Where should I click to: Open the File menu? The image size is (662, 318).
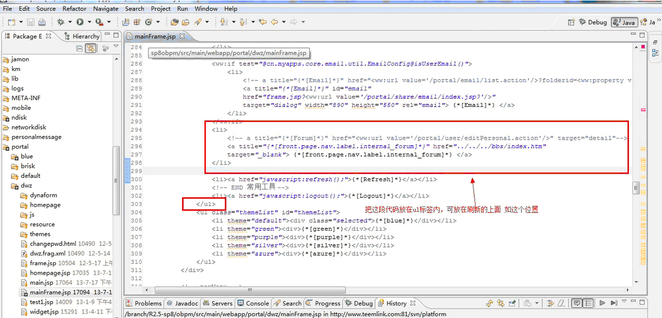pos(7,8)
